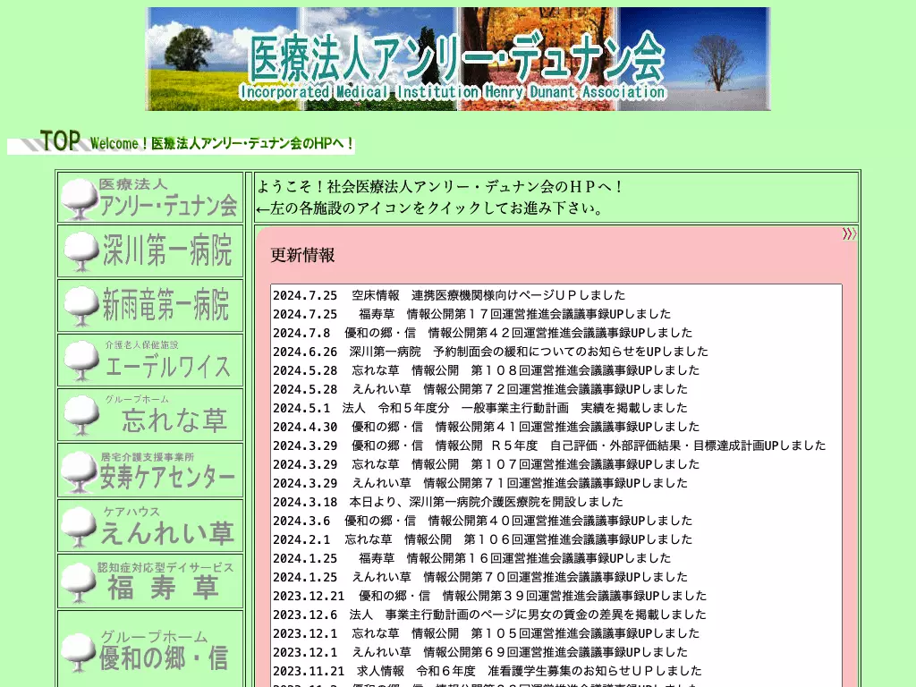Open the 安寿ケアセンター banner

tap(150, 470)
